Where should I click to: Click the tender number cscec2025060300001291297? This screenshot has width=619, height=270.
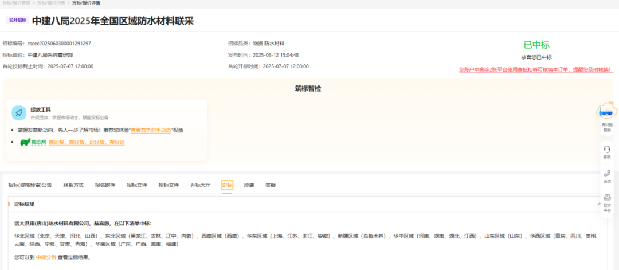tap(59, 44)
